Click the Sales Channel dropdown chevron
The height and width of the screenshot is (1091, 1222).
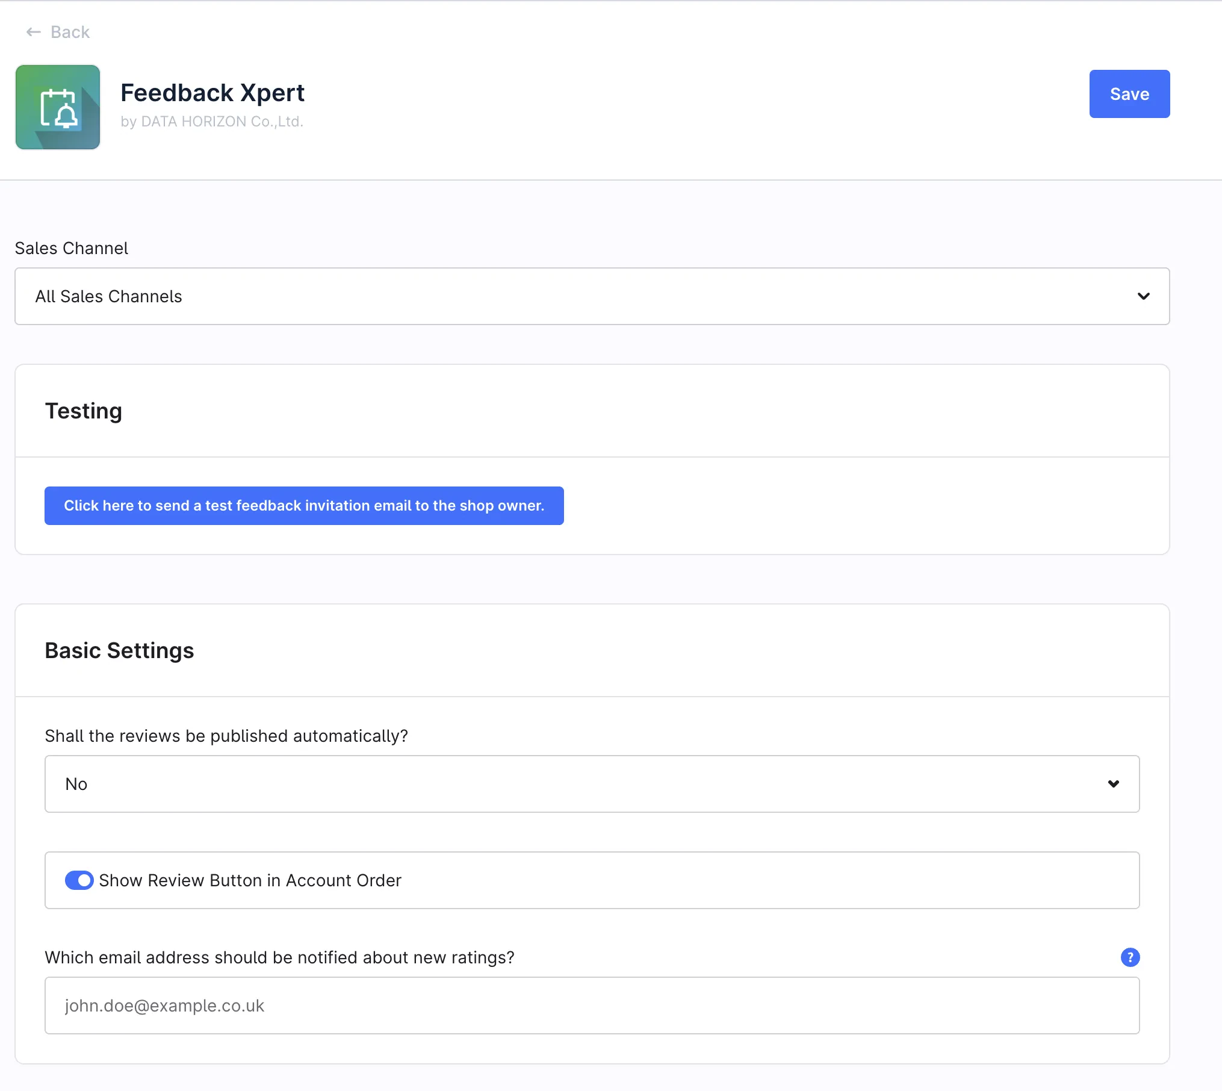click(x=1143, y=296)
